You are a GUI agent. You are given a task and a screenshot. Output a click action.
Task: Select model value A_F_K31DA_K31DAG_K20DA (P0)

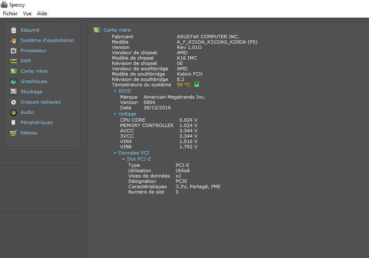[217, 42]
